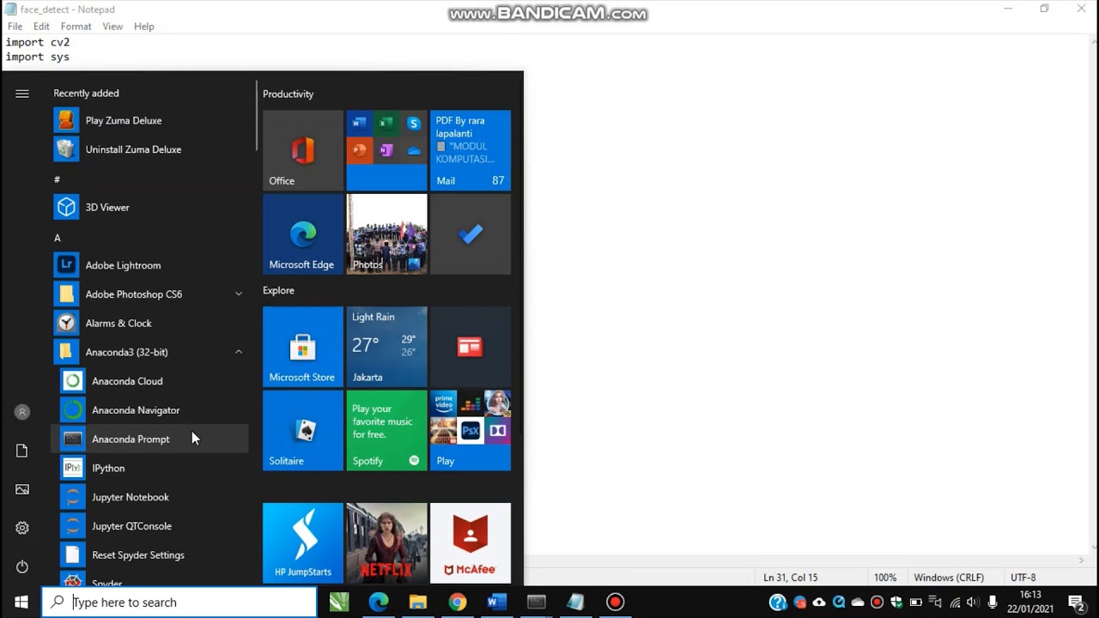Launch Adobe Lightroom
The image size is (1099, 618).
[x=150, y=265]
